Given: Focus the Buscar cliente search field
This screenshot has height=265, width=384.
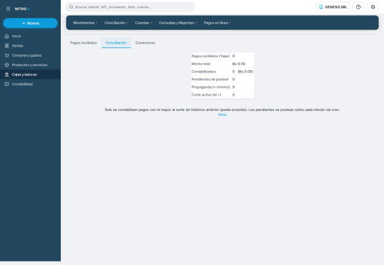Looking at the screenshot, I should click(130, 7).
